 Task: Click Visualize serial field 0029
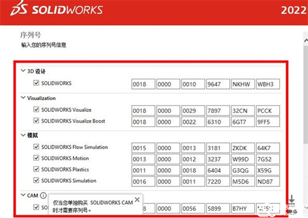click(x=193, y=111)
